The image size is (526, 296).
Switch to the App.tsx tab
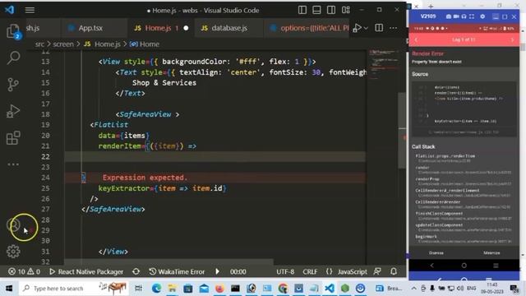pos(90,28)
